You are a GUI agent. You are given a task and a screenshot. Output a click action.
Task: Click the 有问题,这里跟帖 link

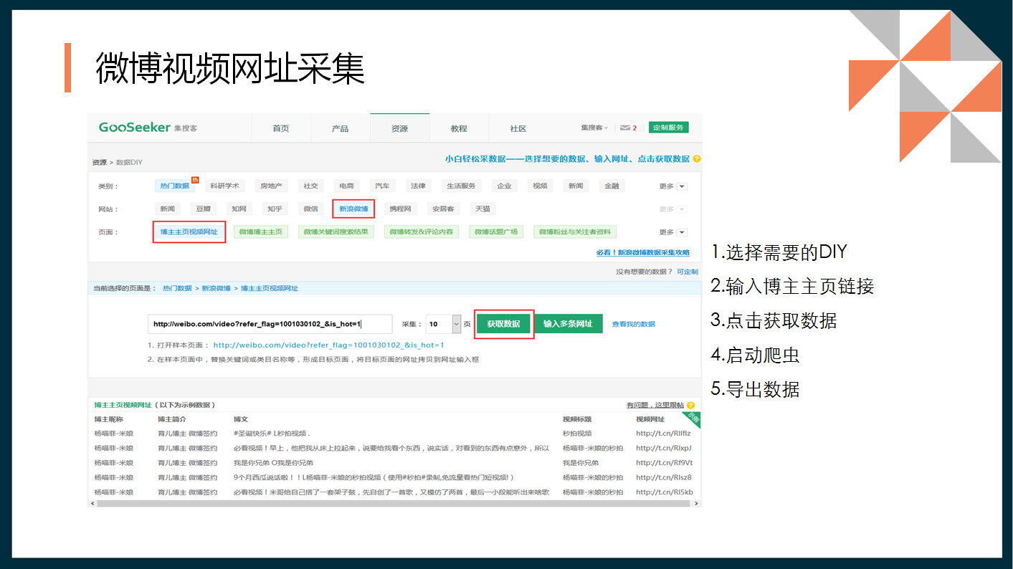click(655, 406)
